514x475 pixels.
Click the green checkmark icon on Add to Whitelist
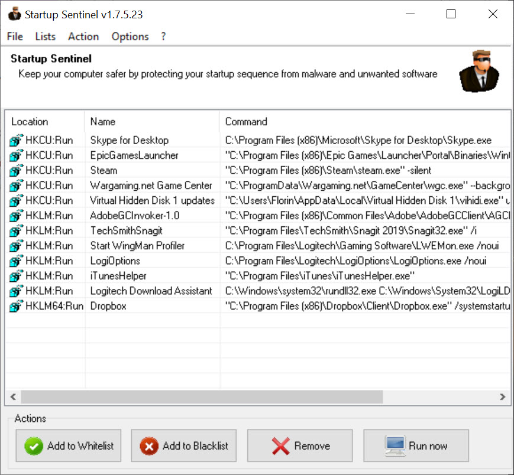(34, 446)
